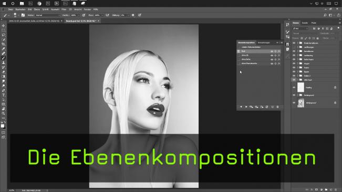This screenshot has width=342, height=192.
Task: Select the 'Letzter Dokumentstatus' row
Action: [259, 47]
